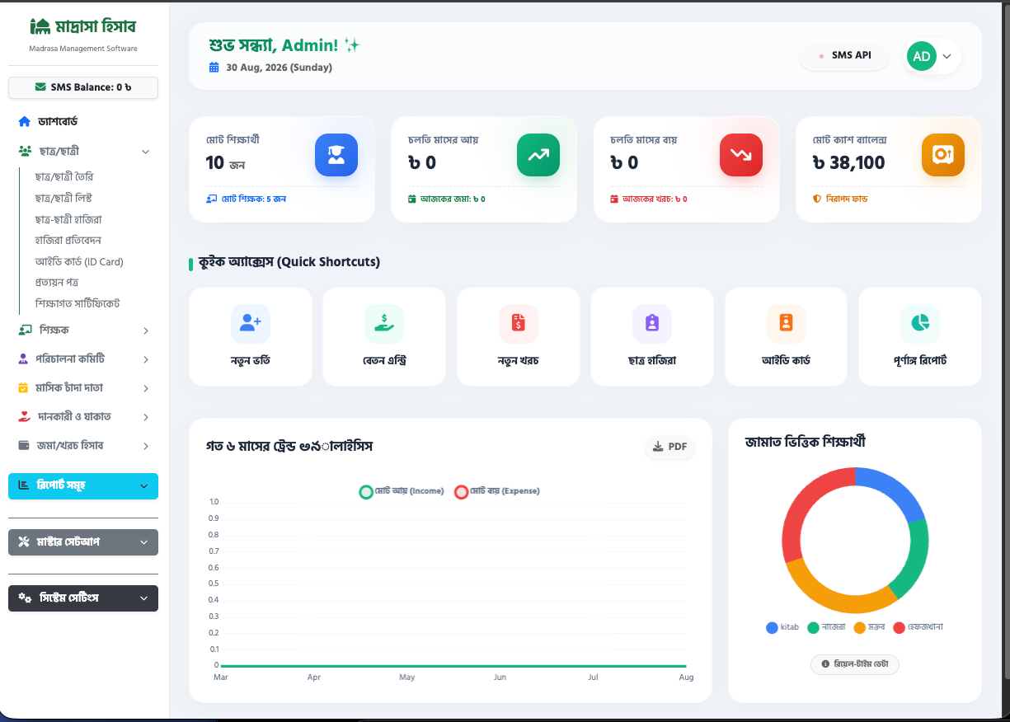Click the red trend-down icon on চলতি মাসের ব্যয় card

pyautogui.click(x=741, y=155)
